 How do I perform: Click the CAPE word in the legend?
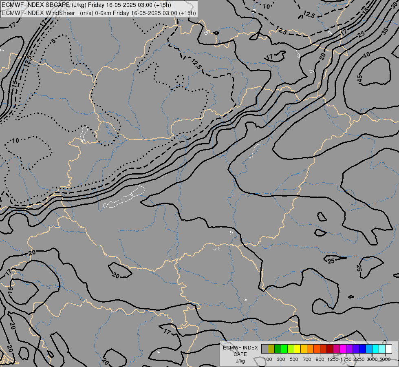coord(240,354)
